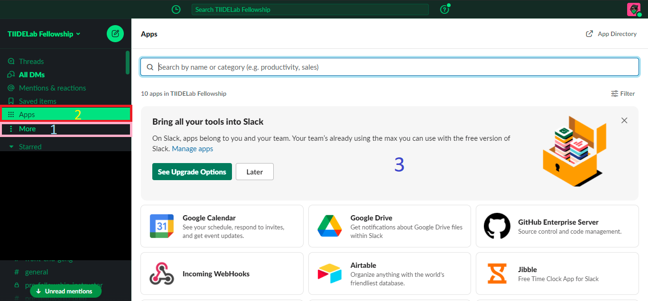Open the Filter options
The width and height of the screenshot is (648, 301).
click(x=623, y=93)
